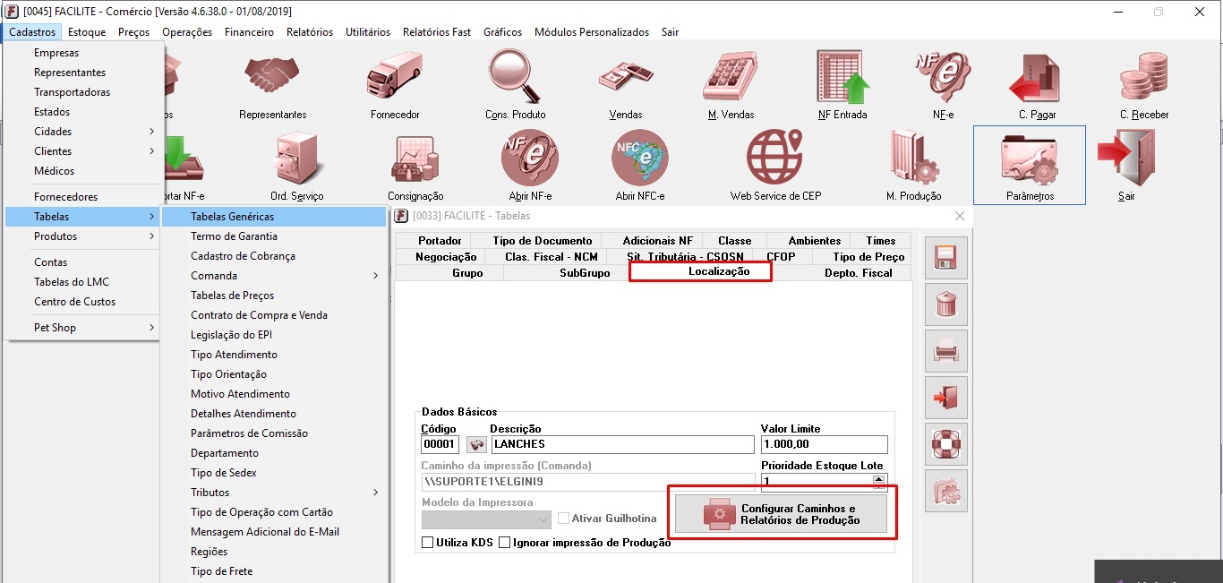Select the Clas. Fiscal - NCM tab
The width and height of the screenshot is (1223, 583).
coord(544,257)
